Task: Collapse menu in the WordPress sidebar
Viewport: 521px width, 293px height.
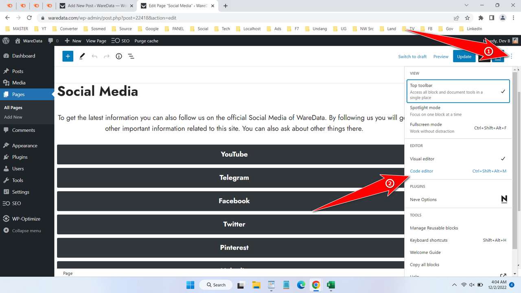Action: pyautogui.click(x=26, y=230)
